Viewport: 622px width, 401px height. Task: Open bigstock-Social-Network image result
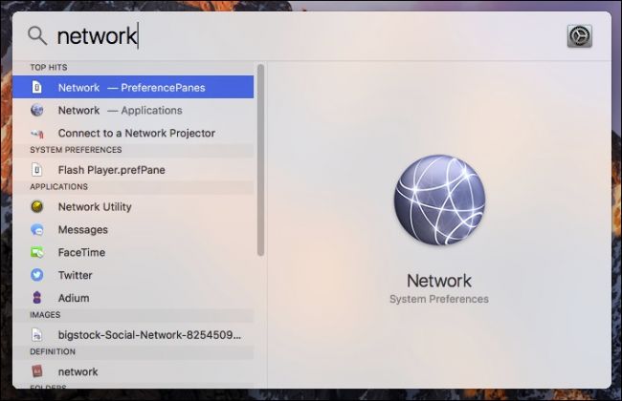[x=133, y=335]
